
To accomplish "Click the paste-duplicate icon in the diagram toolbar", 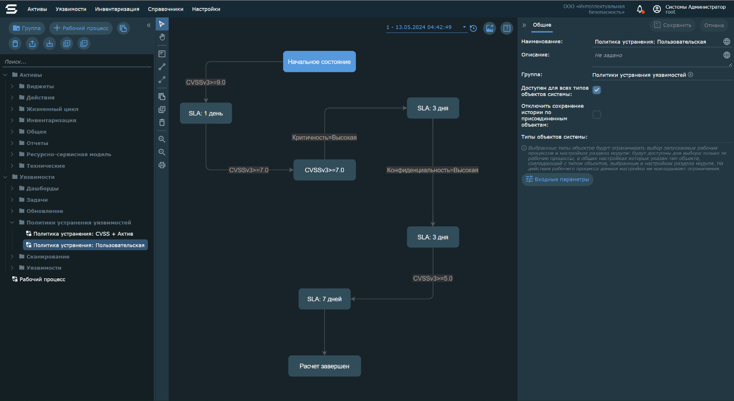I will point(162,110).
